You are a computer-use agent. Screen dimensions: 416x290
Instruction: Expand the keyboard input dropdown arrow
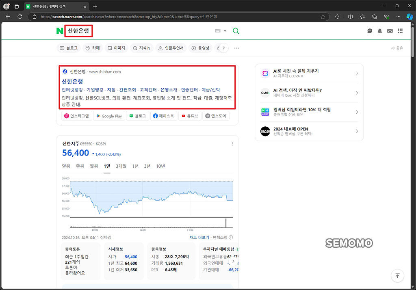(x=225, y=31)
